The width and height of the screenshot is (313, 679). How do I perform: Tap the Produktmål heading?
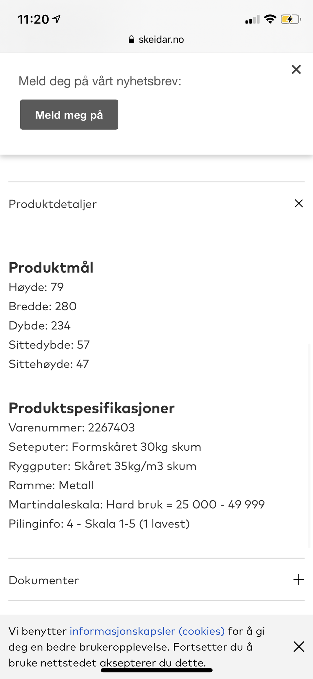pyautogui.click(x=51, y=267)
